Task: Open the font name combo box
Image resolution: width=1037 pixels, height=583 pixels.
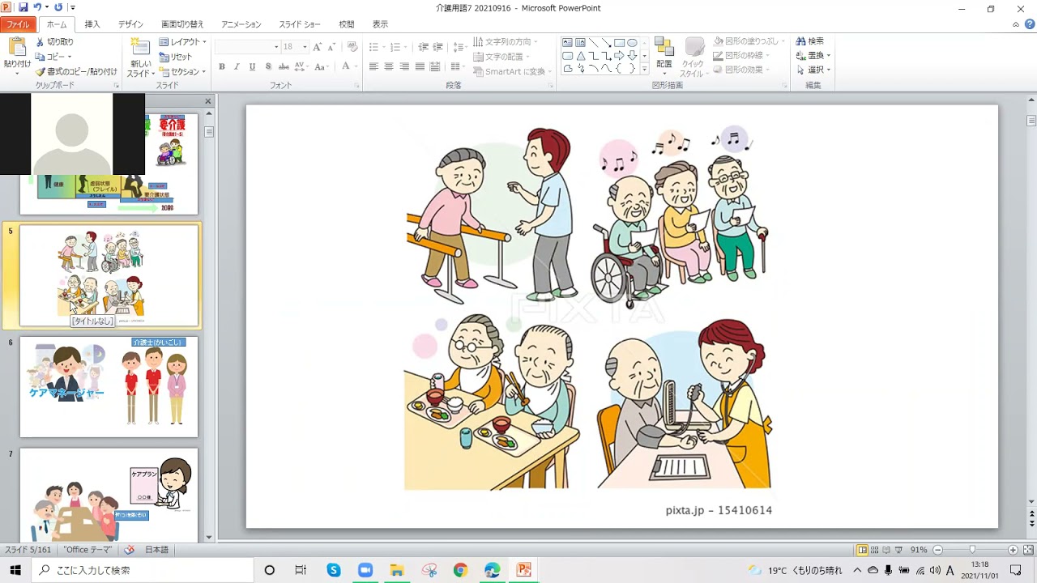Action: pyautogui.click(x=248, y=47)
